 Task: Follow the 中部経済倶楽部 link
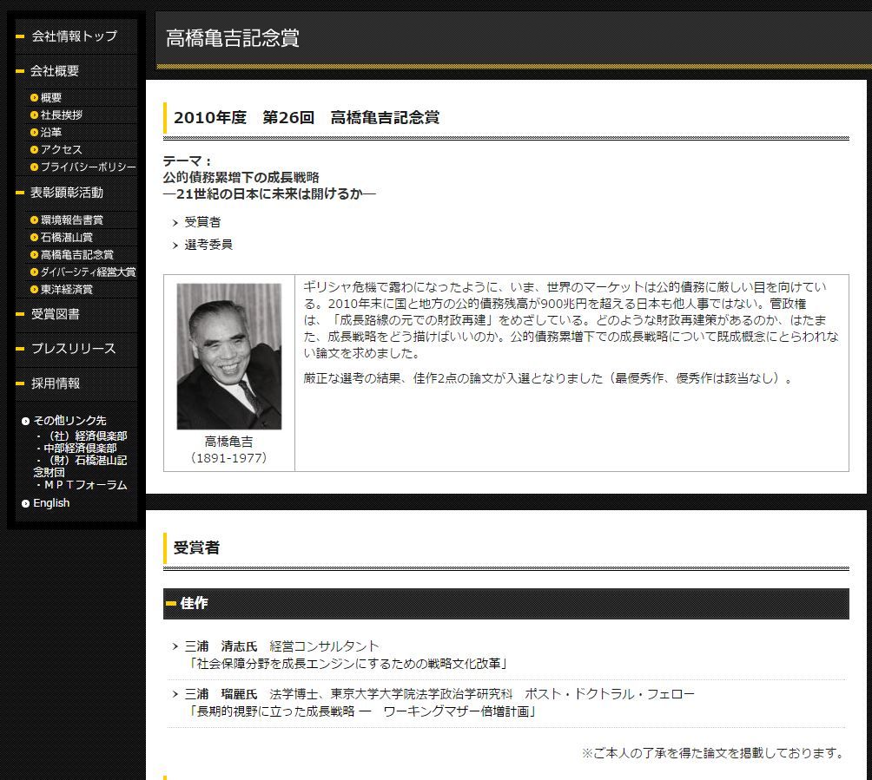click(80, 448)
